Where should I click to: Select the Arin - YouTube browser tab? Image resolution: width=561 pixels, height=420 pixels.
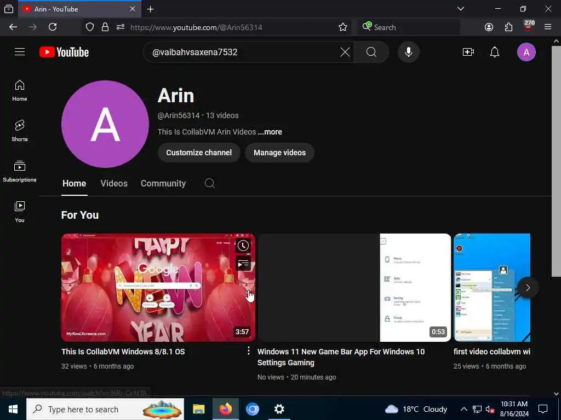79,9
